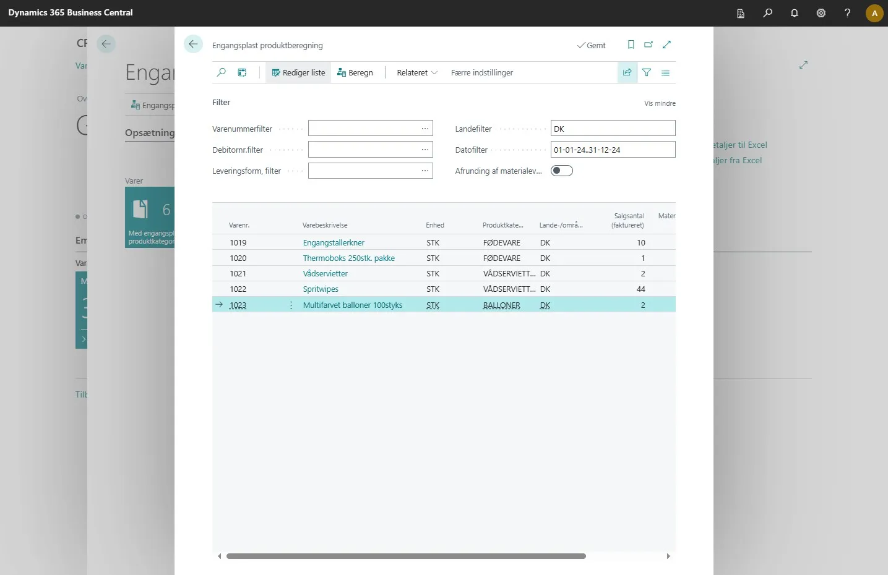Click sales quantity 44 for Spritwipes
This screenshot has width=888, height=575.
pyautogui.click(x=641, y=289)
